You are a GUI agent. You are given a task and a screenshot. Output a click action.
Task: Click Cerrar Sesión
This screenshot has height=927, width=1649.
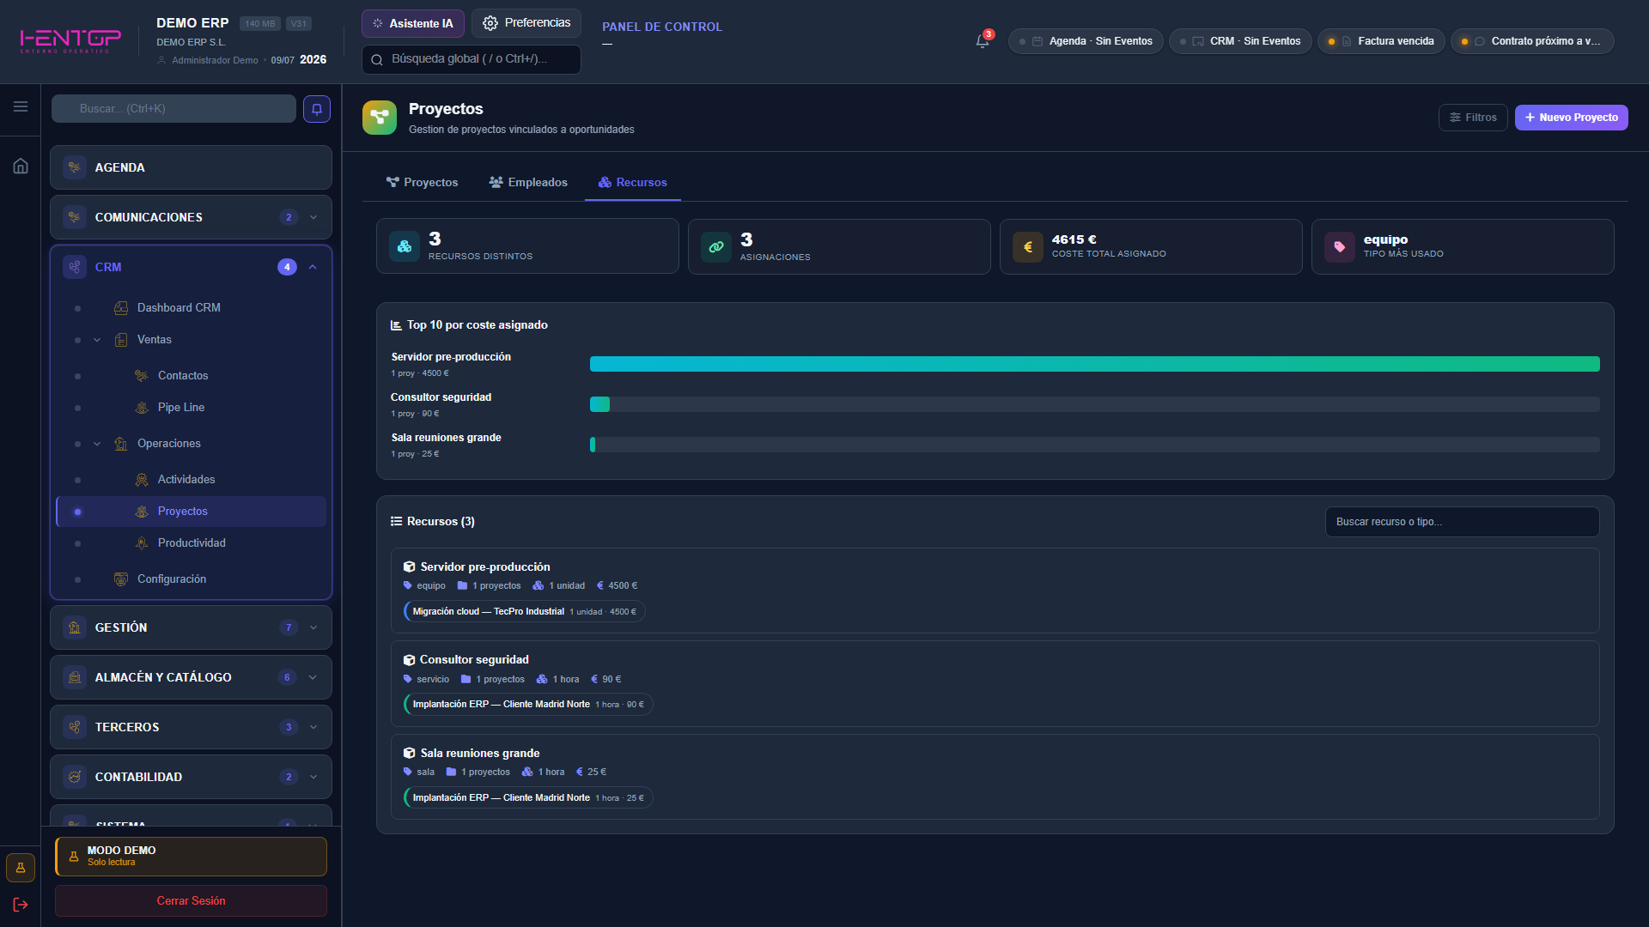tap(191, 900)
